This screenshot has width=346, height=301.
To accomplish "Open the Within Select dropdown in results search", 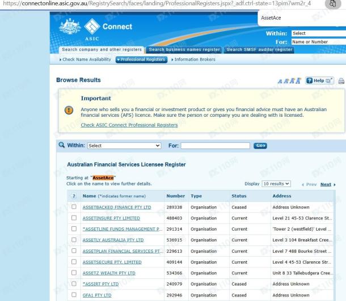I will (x=124, y=146).
